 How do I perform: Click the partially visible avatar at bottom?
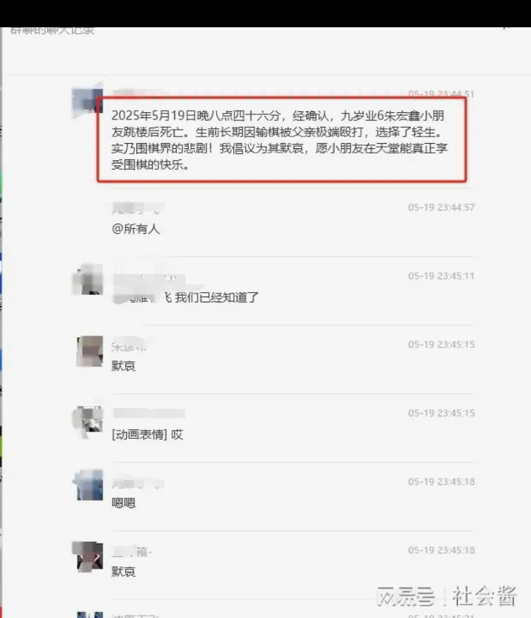click(x=90, y=614)
